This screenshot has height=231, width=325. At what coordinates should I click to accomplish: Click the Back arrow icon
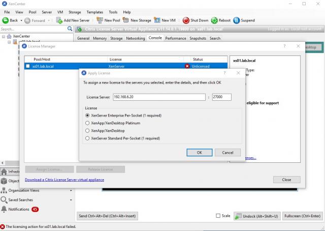[6, 20]
